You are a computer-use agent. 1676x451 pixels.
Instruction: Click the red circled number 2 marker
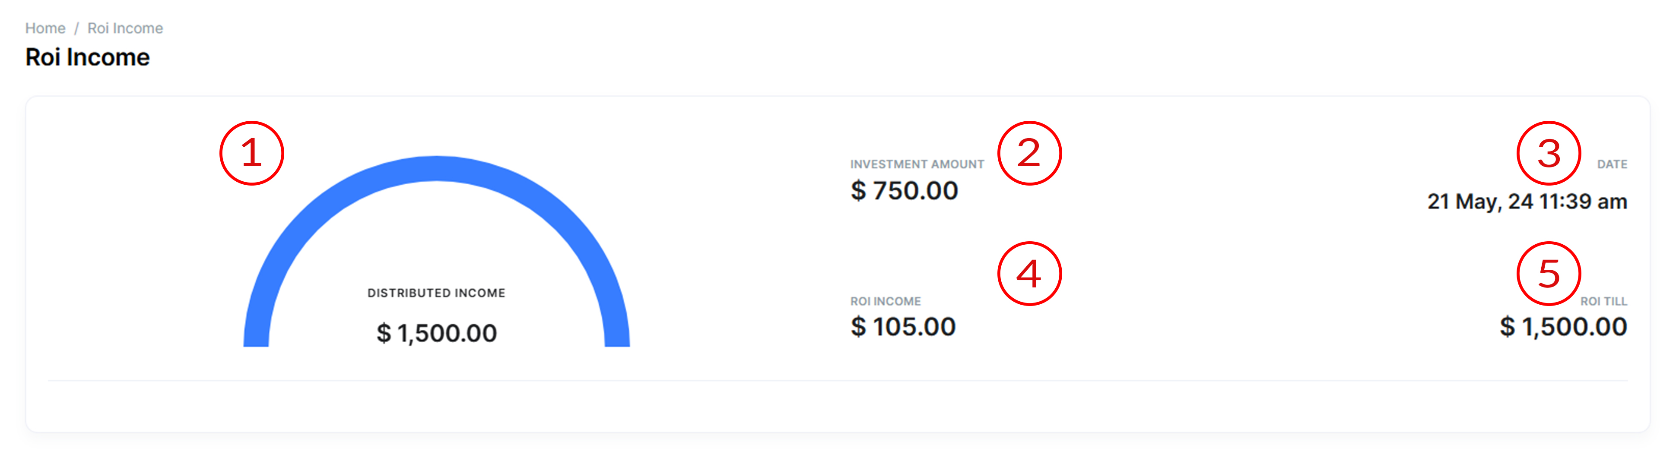1028,153
